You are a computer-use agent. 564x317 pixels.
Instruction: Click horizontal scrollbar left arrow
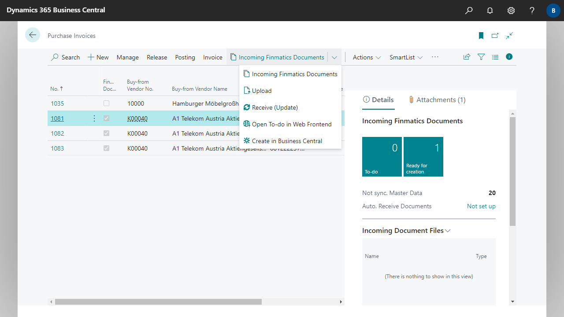(51, 302)
